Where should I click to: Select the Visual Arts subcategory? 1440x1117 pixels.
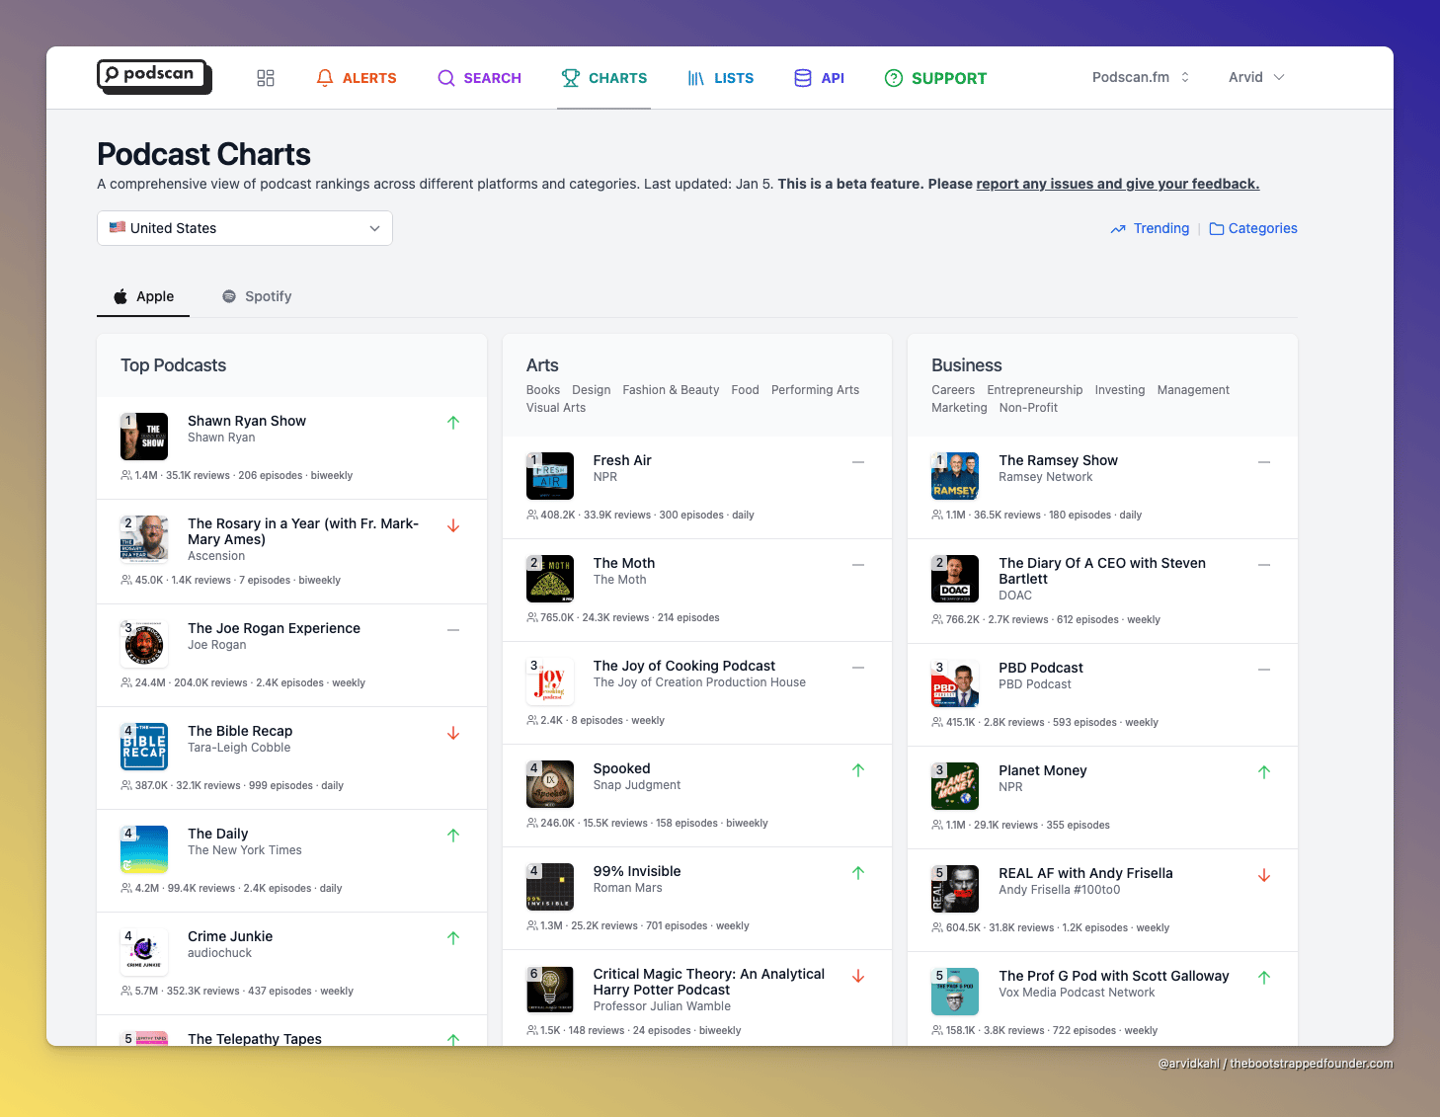click(x=556, y=408)
